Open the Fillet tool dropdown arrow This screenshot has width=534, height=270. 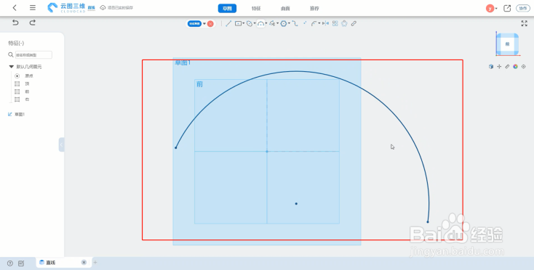tap(319, 23)
